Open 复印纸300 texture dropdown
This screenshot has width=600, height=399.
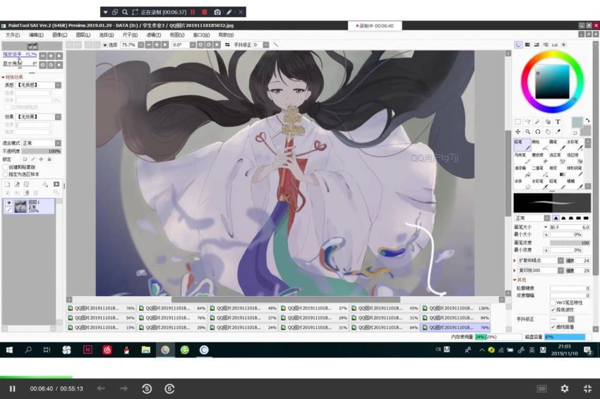[x=560, y=271]
